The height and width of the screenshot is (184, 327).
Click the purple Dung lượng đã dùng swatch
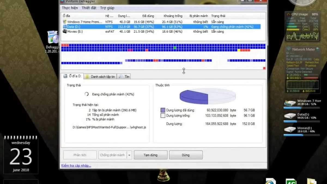pos(163,110)
